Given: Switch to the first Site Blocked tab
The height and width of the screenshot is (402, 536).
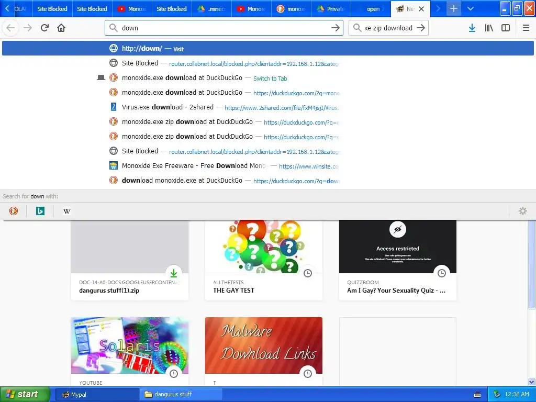Looking at the screenshot, I should (x=52, y=9).
